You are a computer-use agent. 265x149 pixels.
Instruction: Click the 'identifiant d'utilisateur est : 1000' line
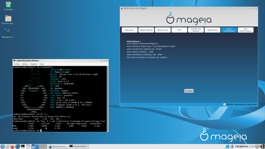point(144,55)
